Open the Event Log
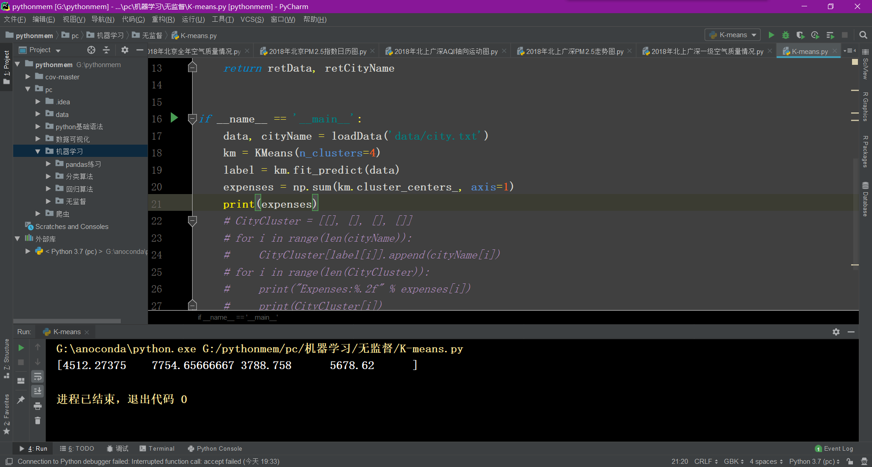This screenshot has width=872, height=467. (834, 448)
